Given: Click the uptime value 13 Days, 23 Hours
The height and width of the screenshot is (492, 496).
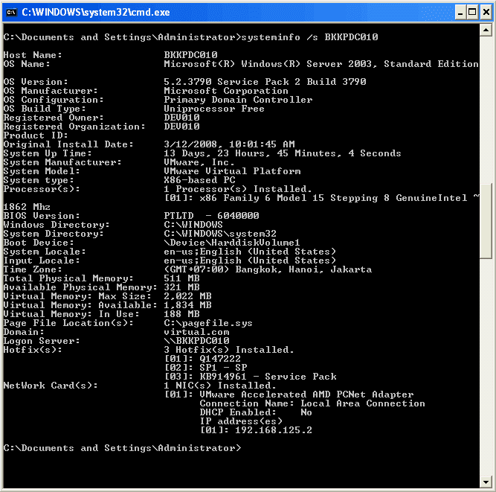Looking at the screenshot, I should pos(283,153).
